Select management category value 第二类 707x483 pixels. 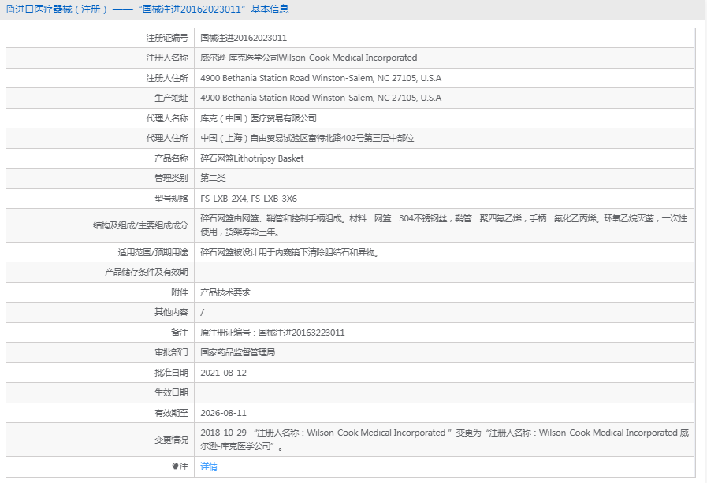[x=213, y=178]
